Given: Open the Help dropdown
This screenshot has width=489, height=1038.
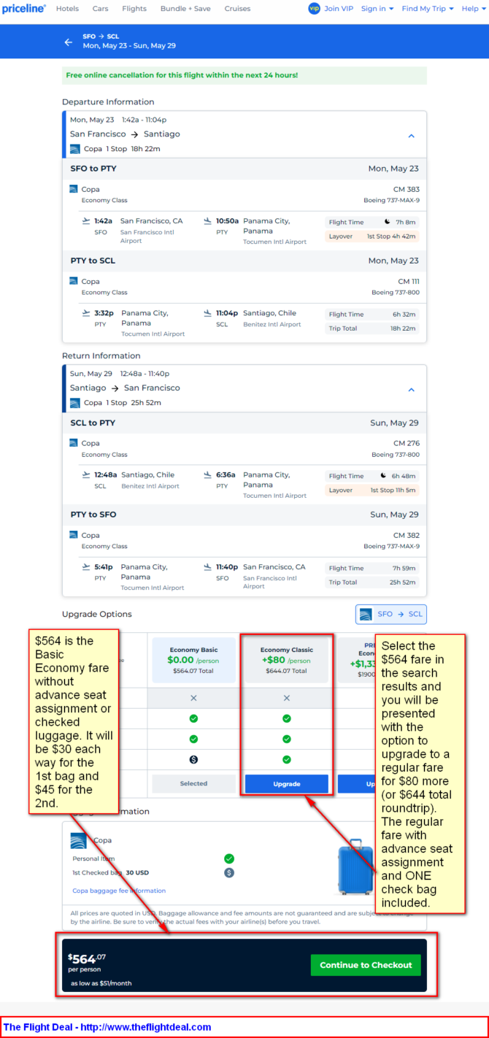Looking at the screenshot, I should (473, 9).
